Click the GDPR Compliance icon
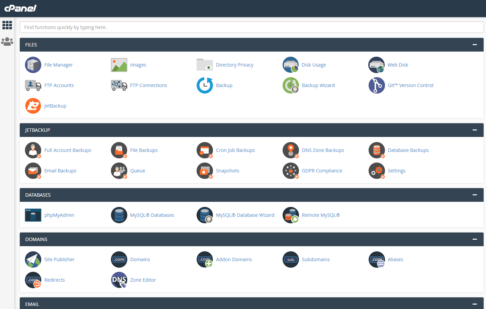Image resolution: width=486 pixels, height=309 pixels. [291, 171]
